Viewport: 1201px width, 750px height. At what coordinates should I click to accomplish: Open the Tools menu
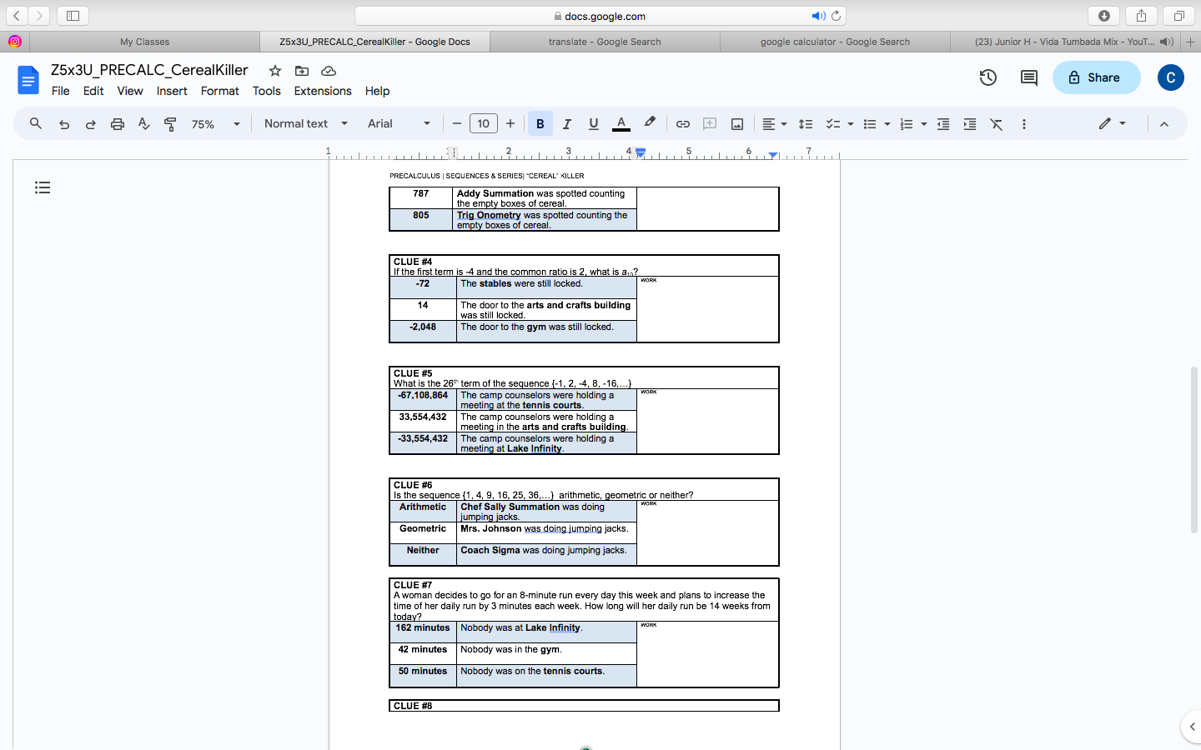coord(267,91)
